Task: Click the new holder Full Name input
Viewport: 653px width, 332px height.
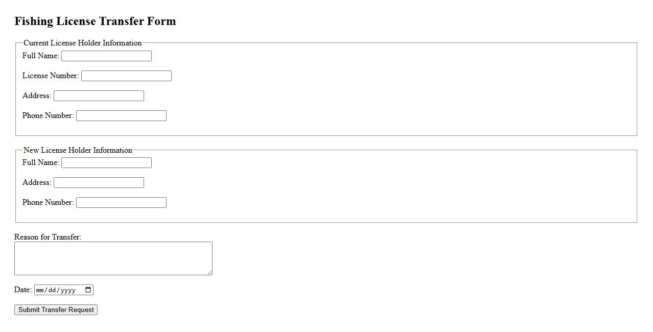Action: click(x=106, y=162)
